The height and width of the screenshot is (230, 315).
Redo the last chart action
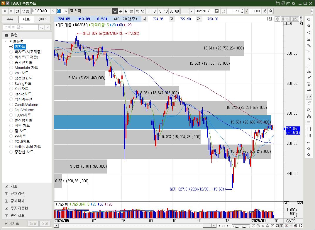(309, 148)
